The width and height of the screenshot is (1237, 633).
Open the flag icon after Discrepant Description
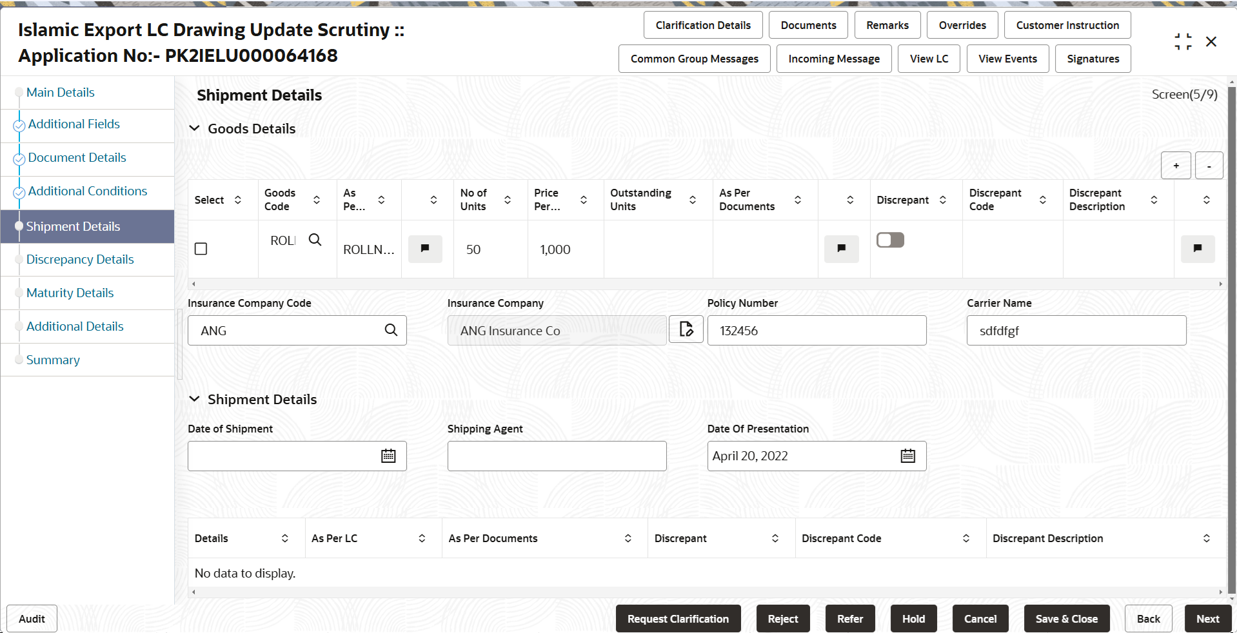point(1198,249)
